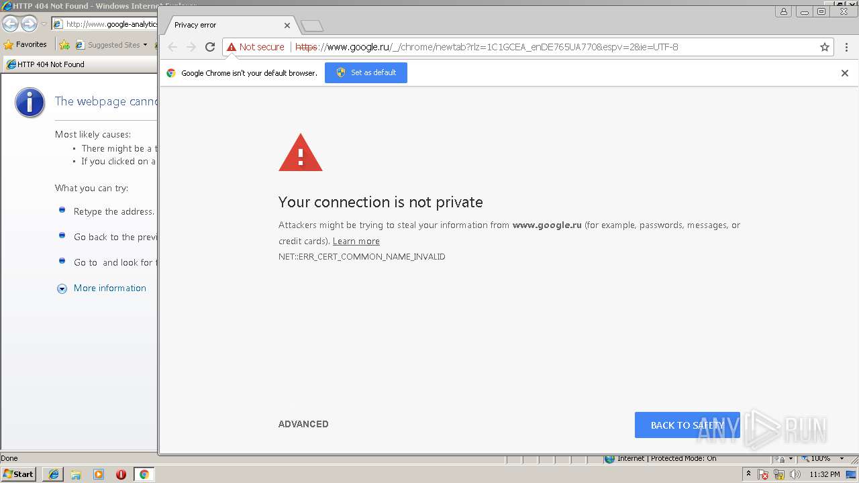
Task: Open the volume speaker tray icon
Action: click(x=795, y=475)
